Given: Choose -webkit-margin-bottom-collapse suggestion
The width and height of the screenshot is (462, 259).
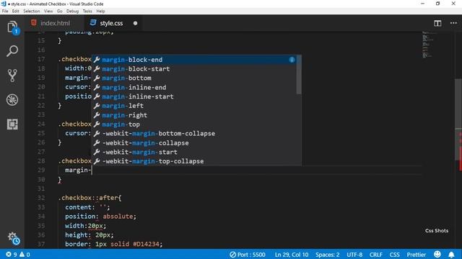Looking at the screenshot, I should [x=194, y=134].
